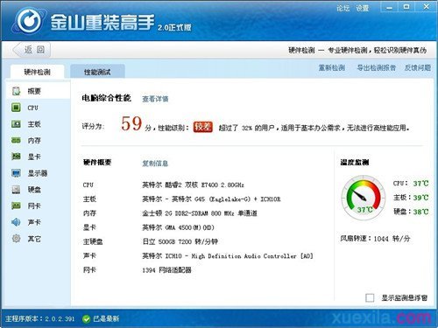Click the 声卡 speaker icon
438x328 pixels.
point(16,222)
